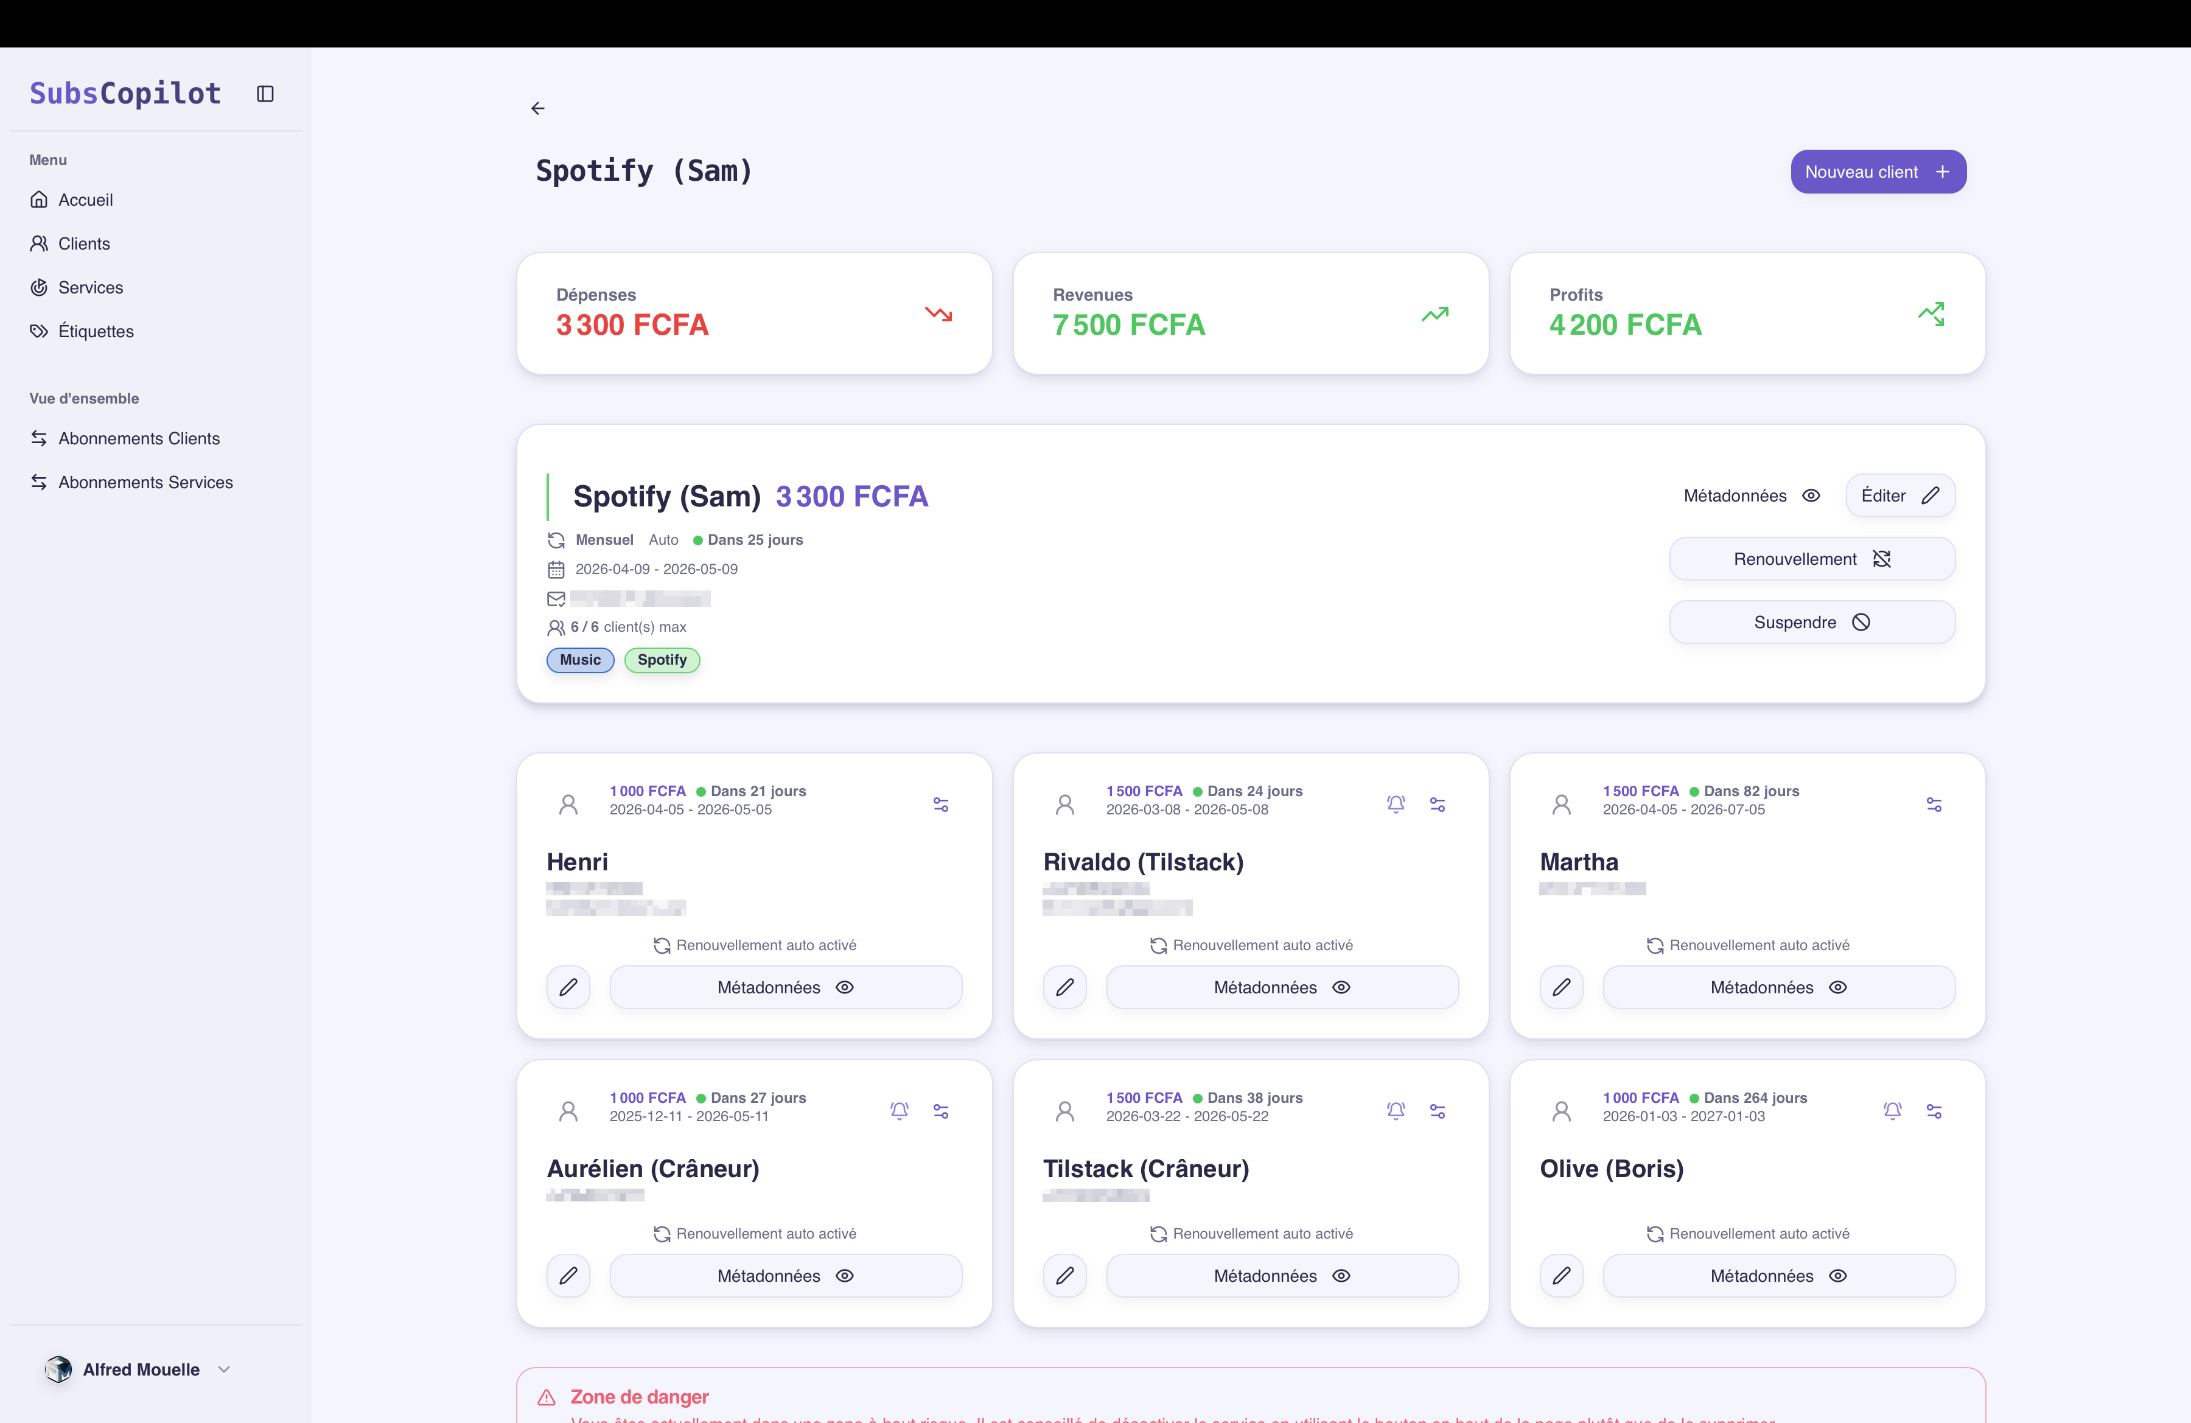This screenshot has height=1423, width=2191.
Task: Show Spotify (Sam) service Métadonnées
Action: click(x=1751, y=496)
